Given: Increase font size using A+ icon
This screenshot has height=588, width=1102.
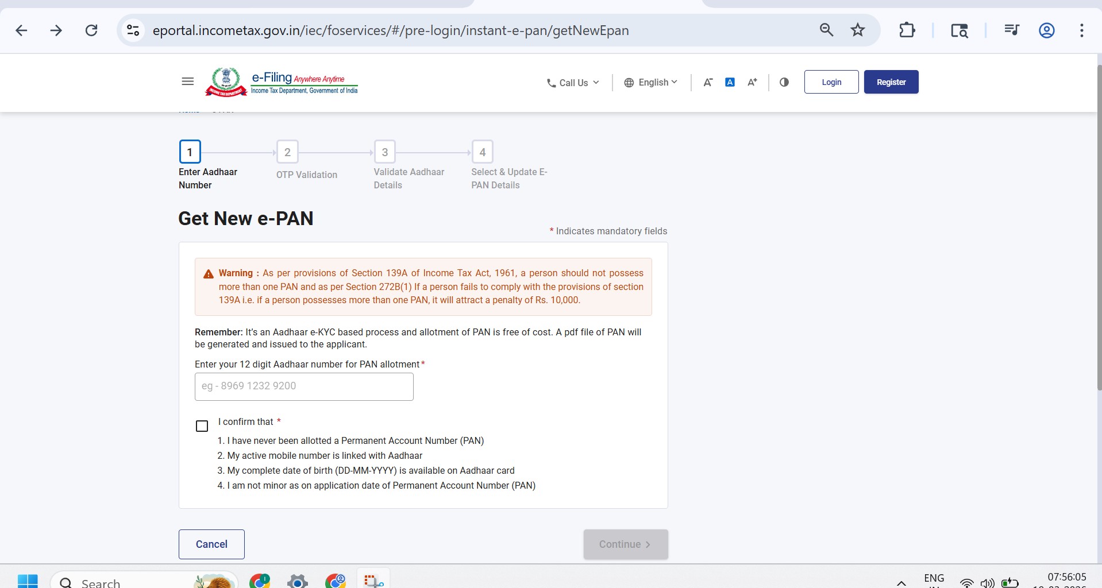Looking at the screenshot, I should (752, 82).
